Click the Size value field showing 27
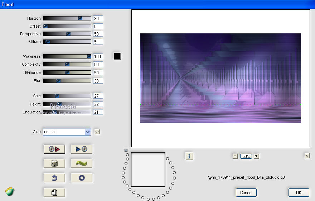The height and width of the screenshot is (201, 315). pyautogui.click(x=98, y=96)
